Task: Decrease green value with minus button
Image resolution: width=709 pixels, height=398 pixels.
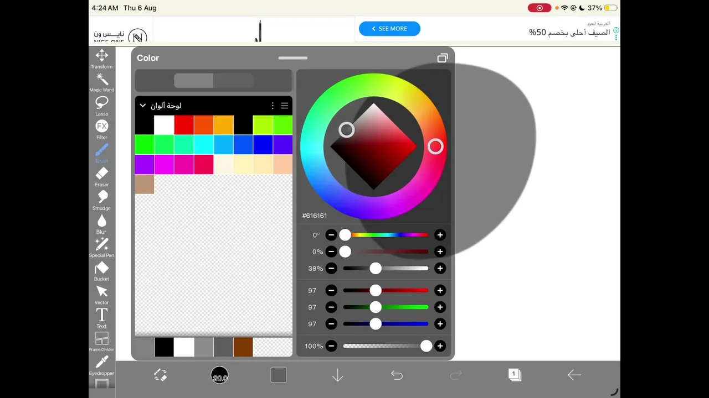Action: click(x=331, y=307)
